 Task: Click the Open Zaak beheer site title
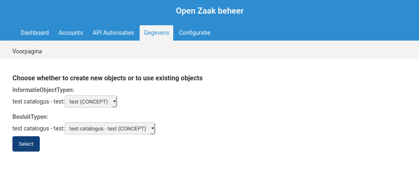click(210, 11)
